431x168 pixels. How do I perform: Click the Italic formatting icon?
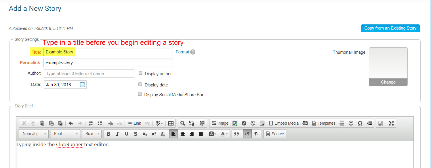(117, 134)
